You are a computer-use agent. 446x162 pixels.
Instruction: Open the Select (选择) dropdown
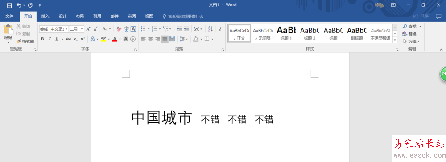click(411, 41)
